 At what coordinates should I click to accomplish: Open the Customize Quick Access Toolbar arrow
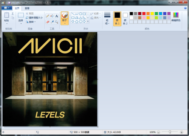coord(21,3)
